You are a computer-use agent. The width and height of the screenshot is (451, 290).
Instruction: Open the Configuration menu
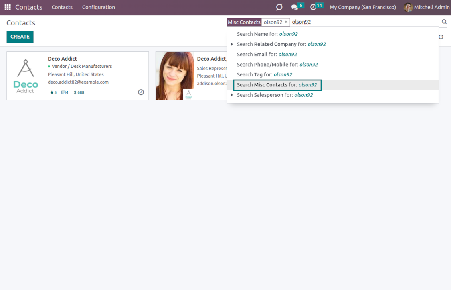(98, 7)
